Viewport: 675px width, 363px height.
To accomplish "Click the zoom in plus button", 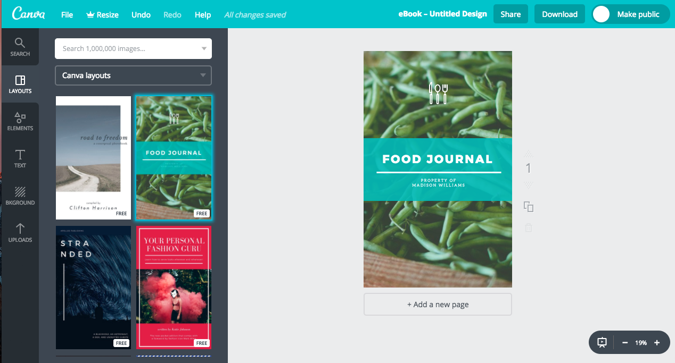I will [x=657, y=343].
